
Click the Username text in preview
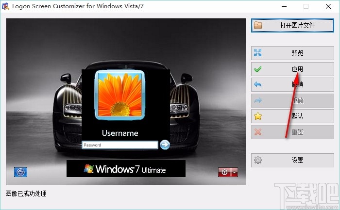pos(120,133)
